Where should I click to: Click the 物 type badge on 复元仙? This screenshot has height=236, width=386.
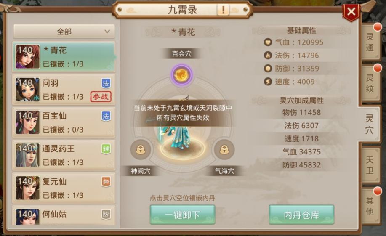pos(106,182)
